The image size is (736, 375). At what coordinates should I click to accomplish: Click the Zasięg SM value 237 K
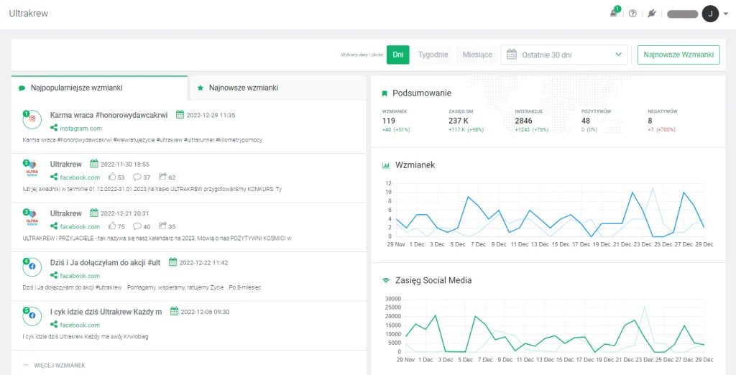459,121
